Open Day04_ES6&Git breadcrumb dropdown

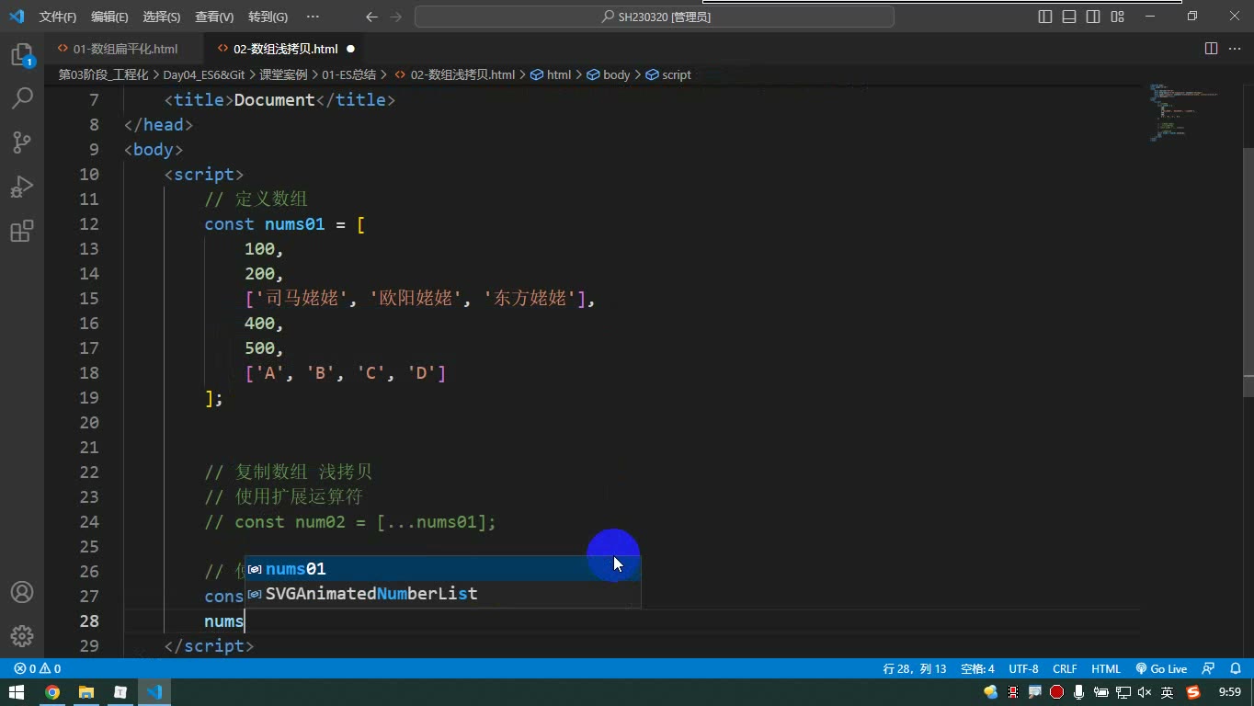(x=205, y=74)
